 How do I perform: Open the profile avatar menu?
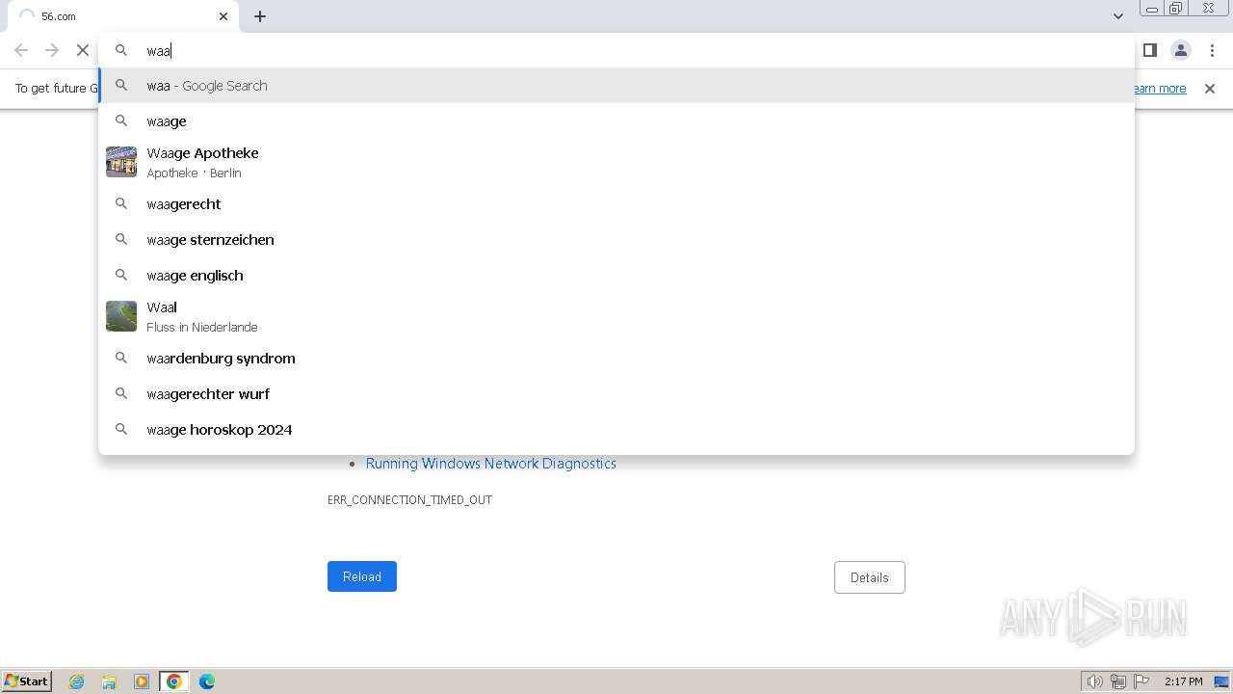[x=1180, y=50]
